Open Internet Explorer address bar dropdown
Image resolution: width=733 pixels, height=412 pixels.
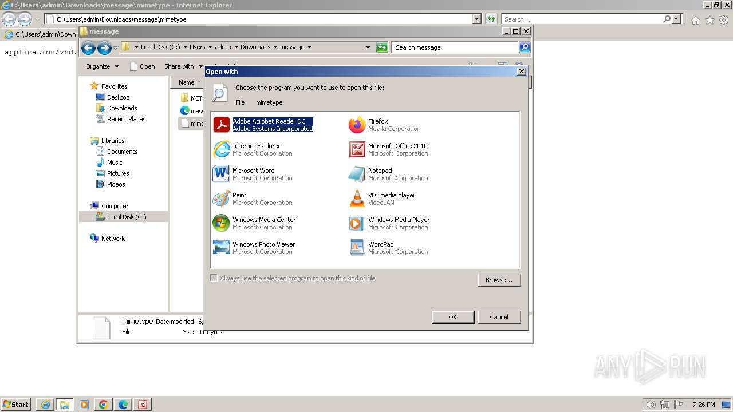tap(477, 19)
